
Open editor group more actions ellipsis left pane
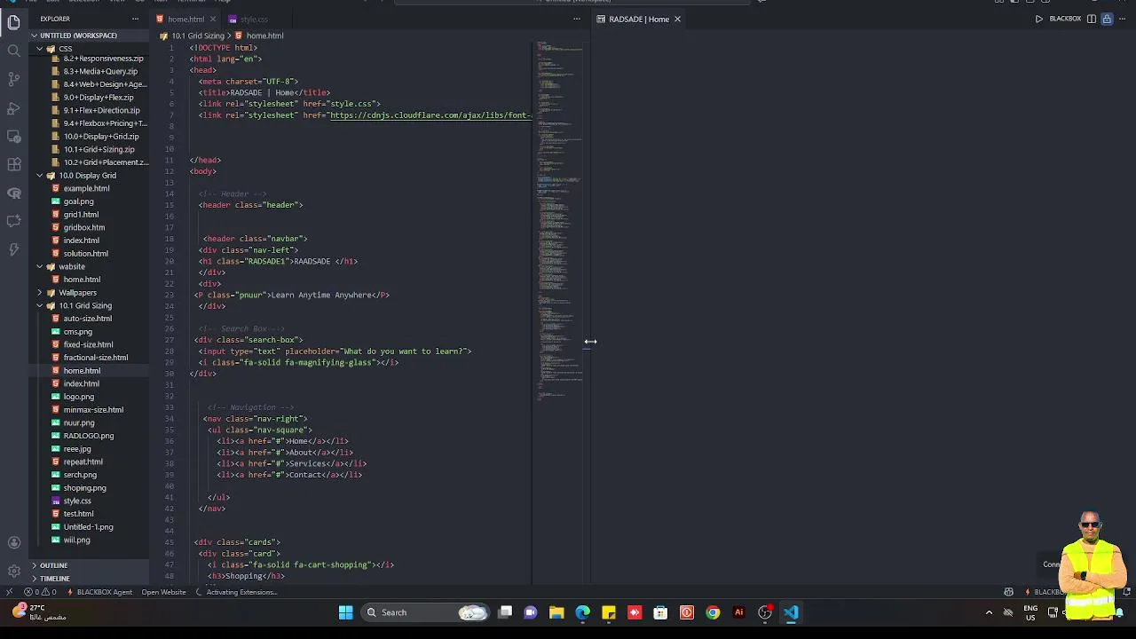[x=576, y=19]
